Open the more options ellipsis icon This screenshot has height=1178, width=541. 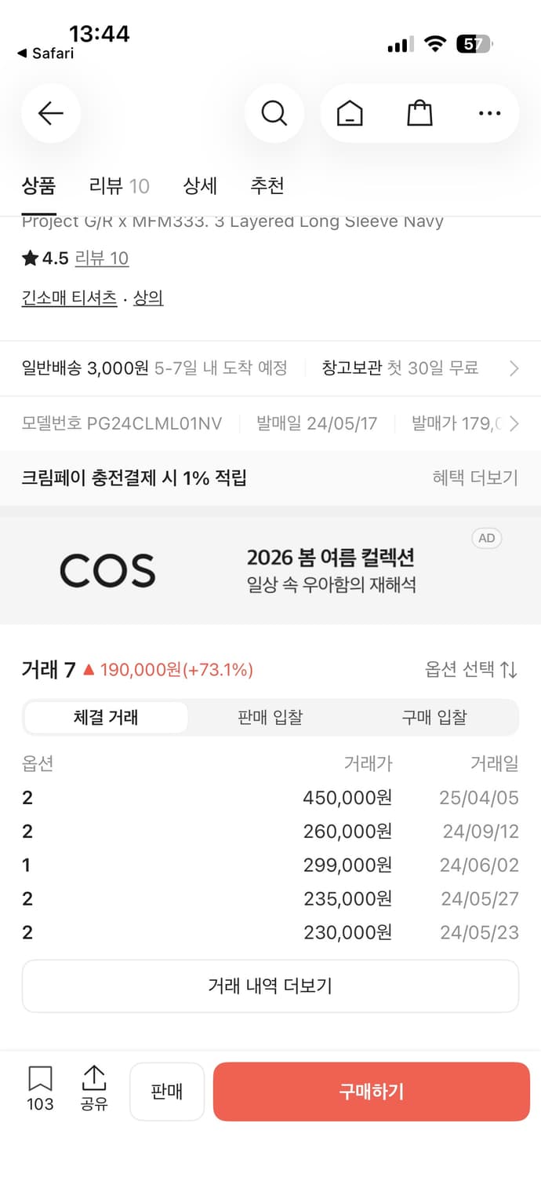(x=488, y=113)
